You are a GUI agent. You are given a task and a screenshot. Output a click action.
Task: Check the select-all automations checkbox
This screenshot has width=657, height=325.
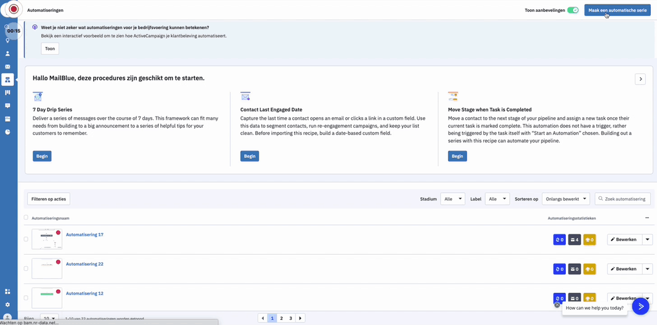[26, 218]
